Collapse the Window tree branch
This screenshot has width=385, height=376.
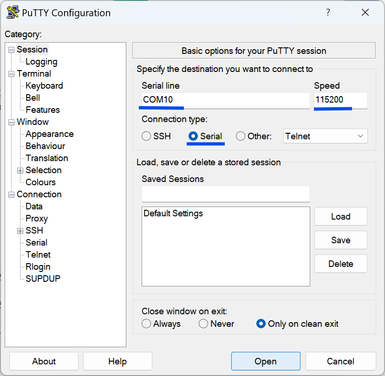pos(11,122)
